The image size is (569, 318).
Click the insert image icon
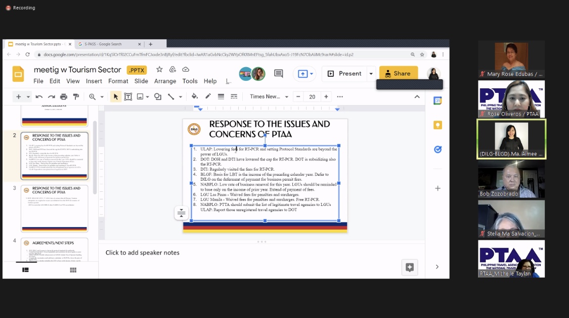click(140, 97)
